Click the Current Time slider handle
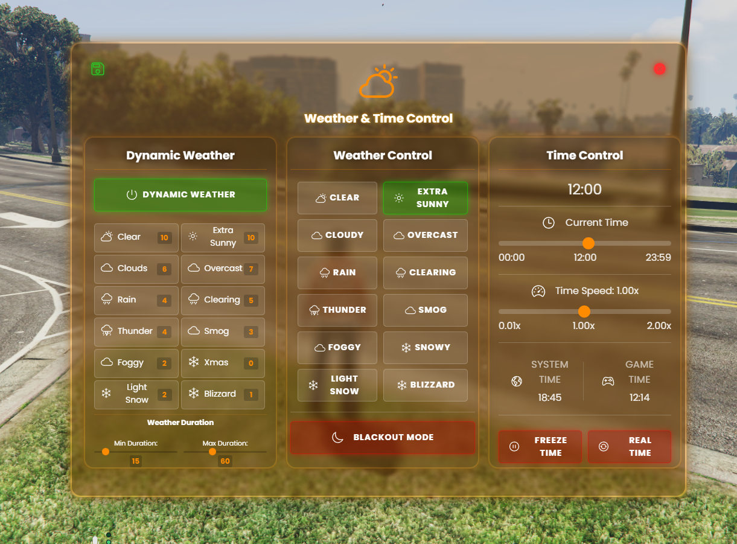The width and height of the screenshot is (737, 544). [x=589, y=243]
